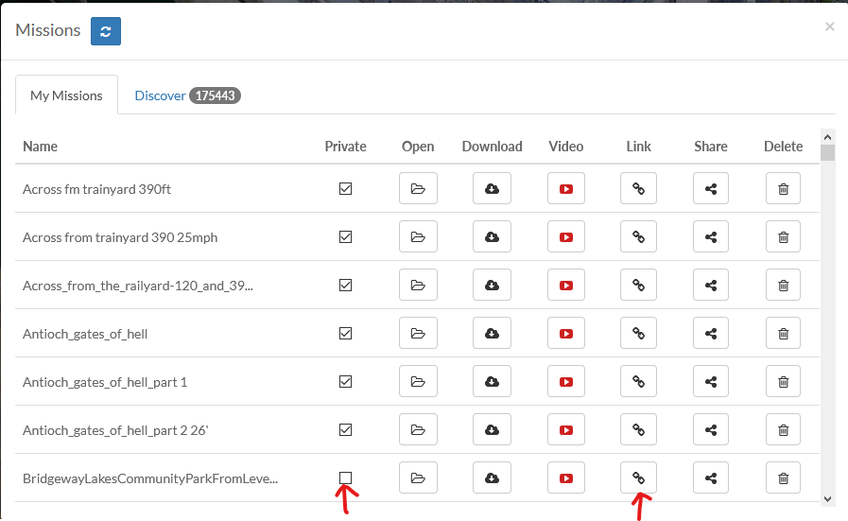Share Across_from_the_railyard-120 mission
Image resolution: width=848 pixels, height=521 pixels.
711,285
